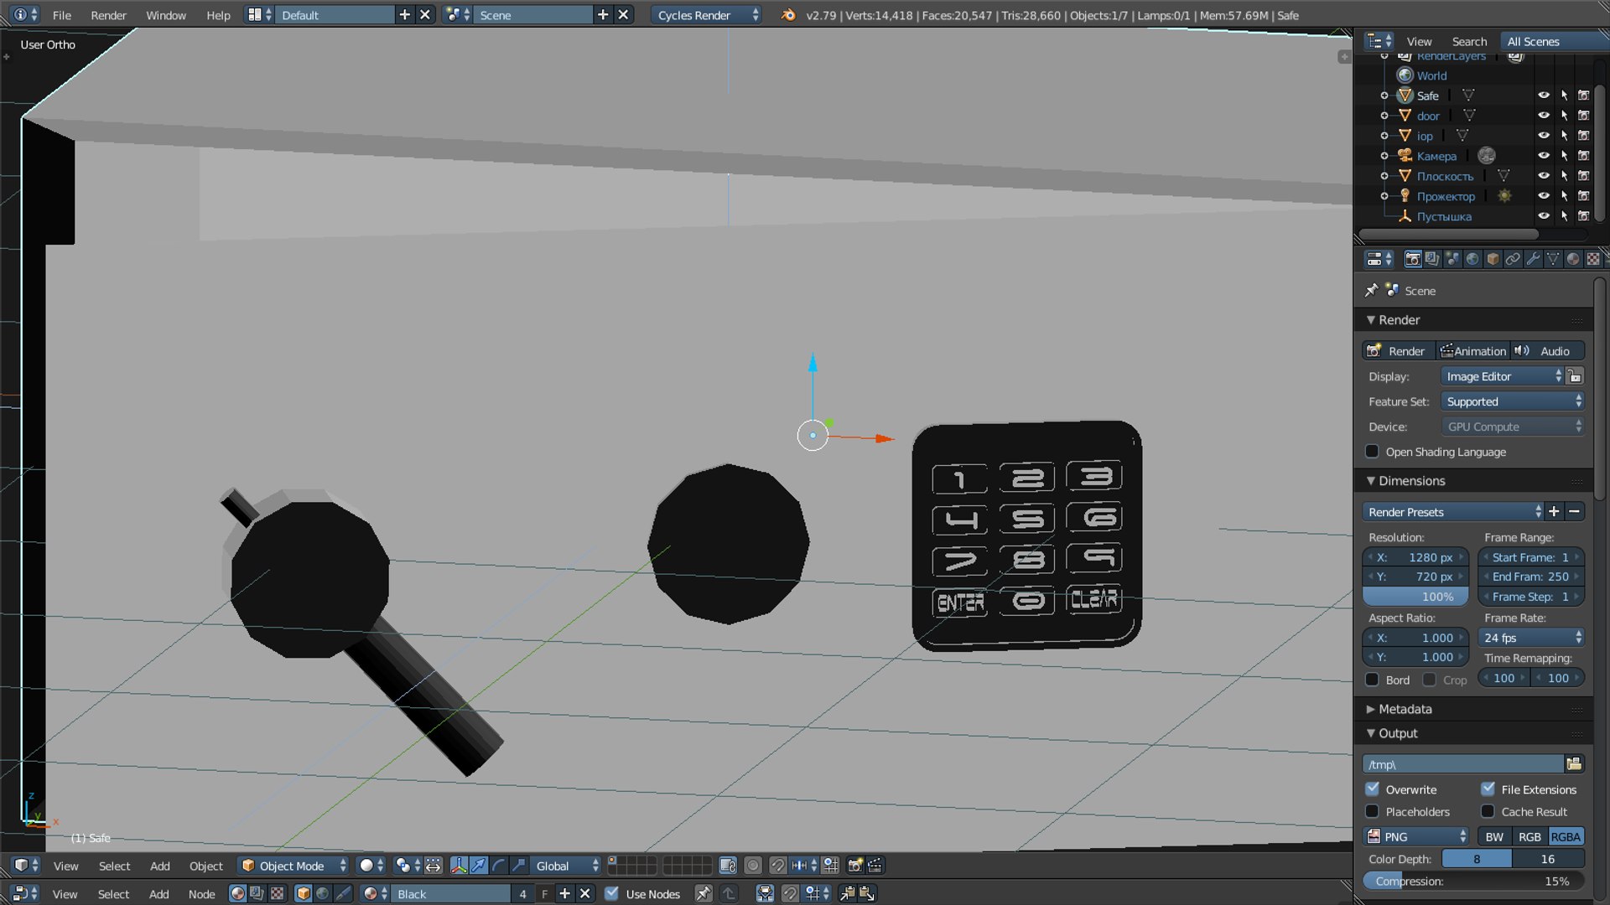This screenshot has width=1610, height=905.
Task: Open the Window menu
Action: (166, 15)
